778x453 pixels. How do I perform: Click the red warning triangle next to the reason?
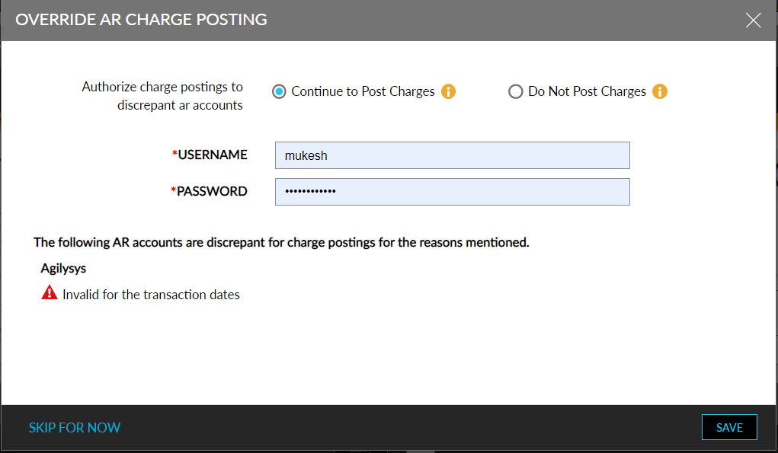(x=49, y=293)
